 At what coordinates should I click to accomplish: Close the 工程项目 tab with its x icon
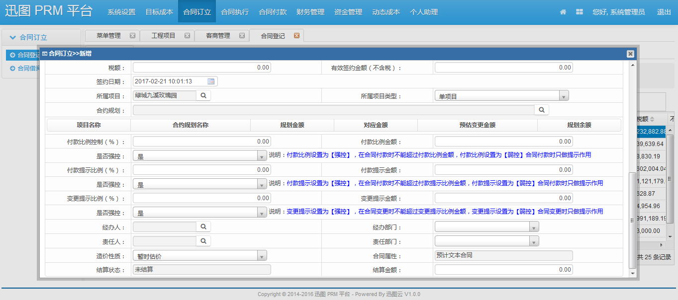tap(187, 36)
